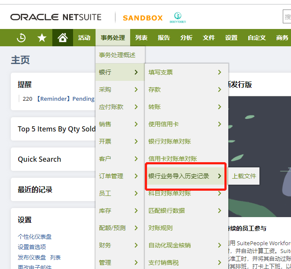
Task: Open the 【Reminder】Pending reminder link
Action: [x=65, y=99]
